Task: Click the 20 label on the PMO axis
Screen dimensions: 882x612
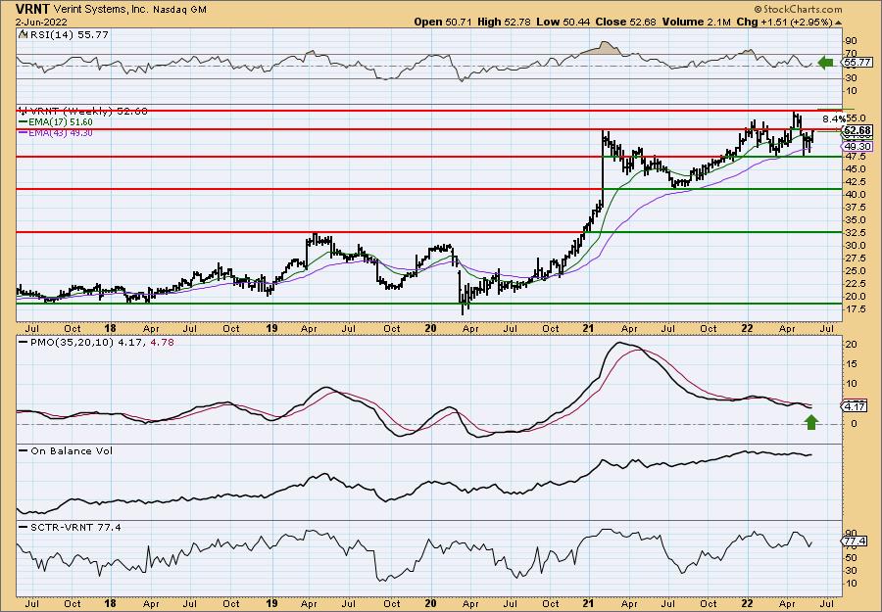Action: 853,344
